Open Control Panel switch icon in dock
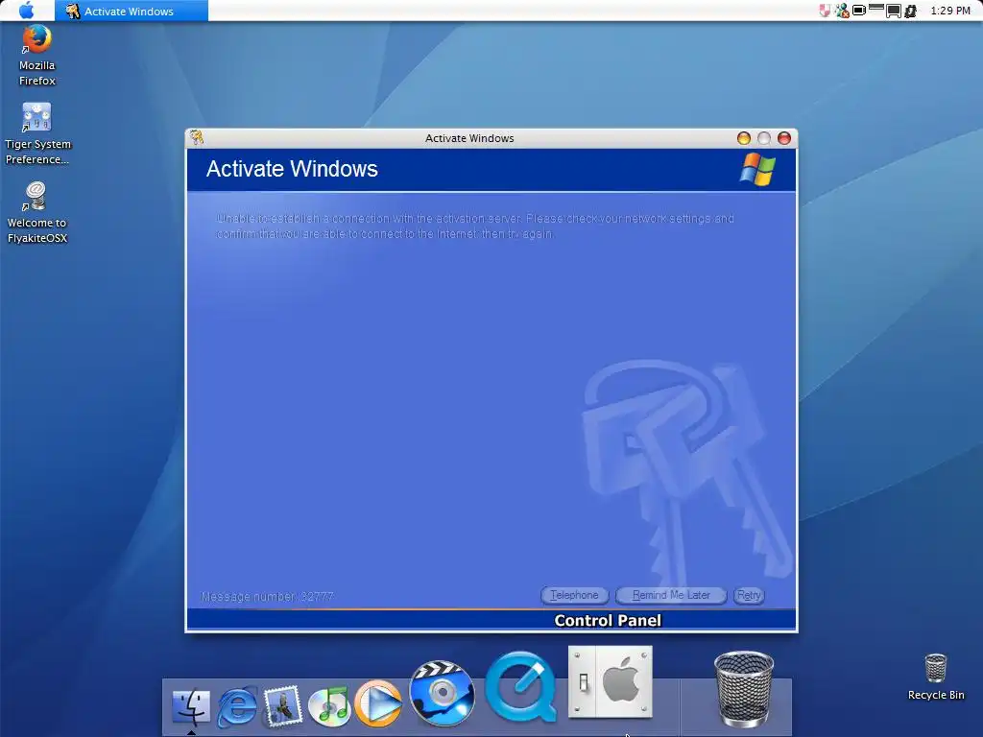 pyautogui.click(x=611, y=682)
